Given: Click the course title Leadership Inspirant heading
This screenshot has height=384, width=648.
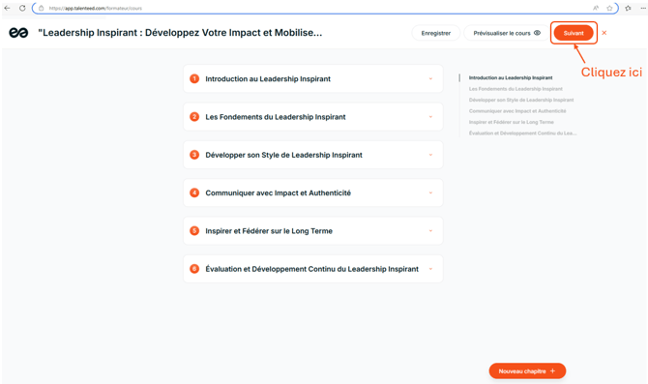Looking at the screenshot, I should click(x=180, y=33).
